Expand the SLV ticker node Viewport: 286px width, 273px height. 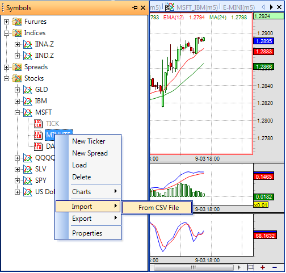click(x=17, y=169)
